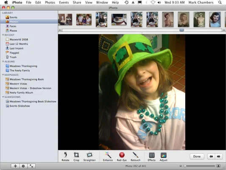Open the Adjust panel
Screen dimensions: 226x170
[x=163, y=156]
